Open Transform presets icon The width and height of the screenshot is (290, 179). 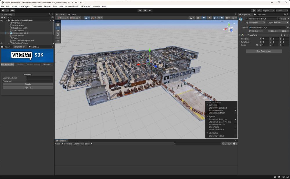285,35
